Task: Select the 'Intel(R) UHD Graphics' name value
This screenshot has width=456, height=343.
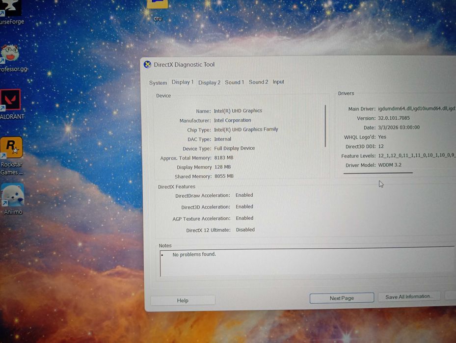Action: [x=238, y=111]
